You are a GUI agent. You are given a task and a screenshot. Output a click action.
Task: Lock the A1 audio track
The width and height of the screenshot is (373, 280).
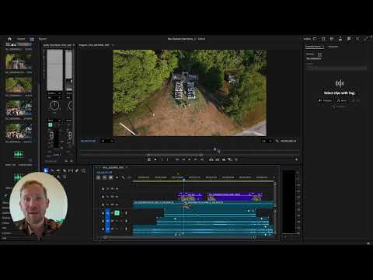coord(103,213)
